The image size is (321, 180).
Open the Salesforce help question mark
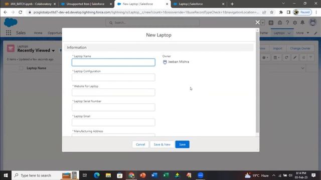coord(287,22)
